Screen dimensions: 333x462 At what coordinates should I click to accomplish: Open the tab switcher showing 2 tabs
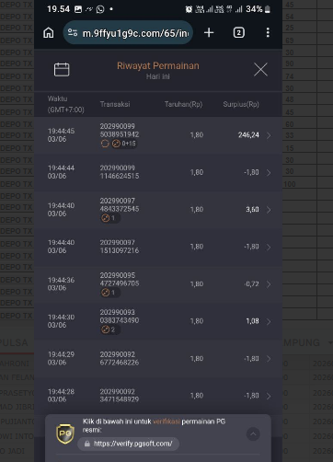[x=239, y=32]
